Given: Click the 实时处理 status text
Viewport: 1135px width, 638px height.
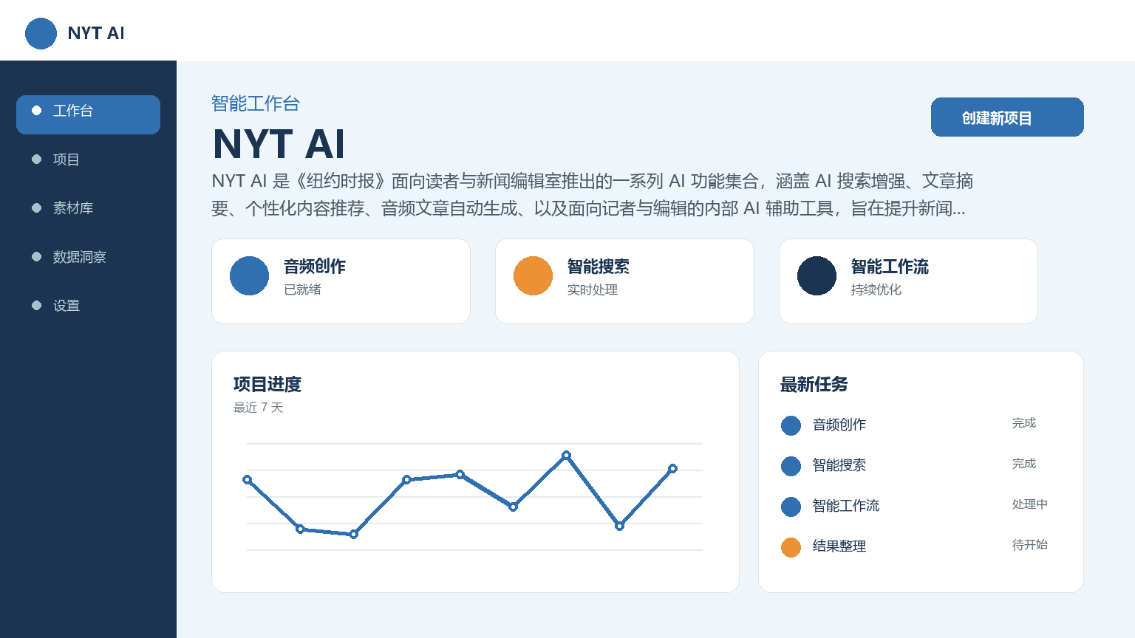Looking at the screenshot, I should pyautogui.click(x=593, y=289).
